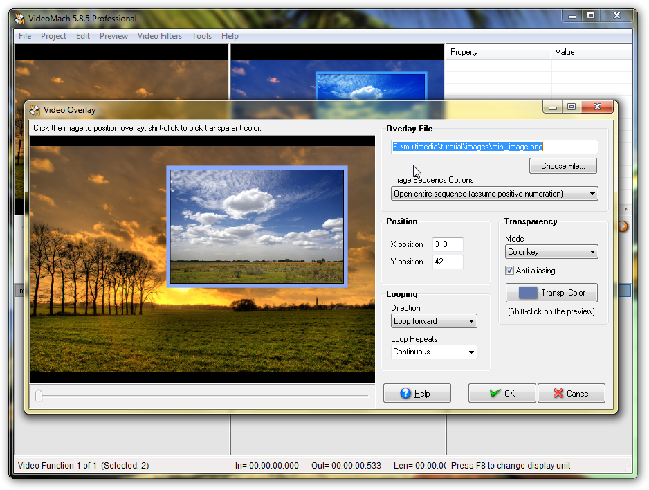Click the green checkmark OK button
Screen dimensions: 649x490
(x=502, y=393)
